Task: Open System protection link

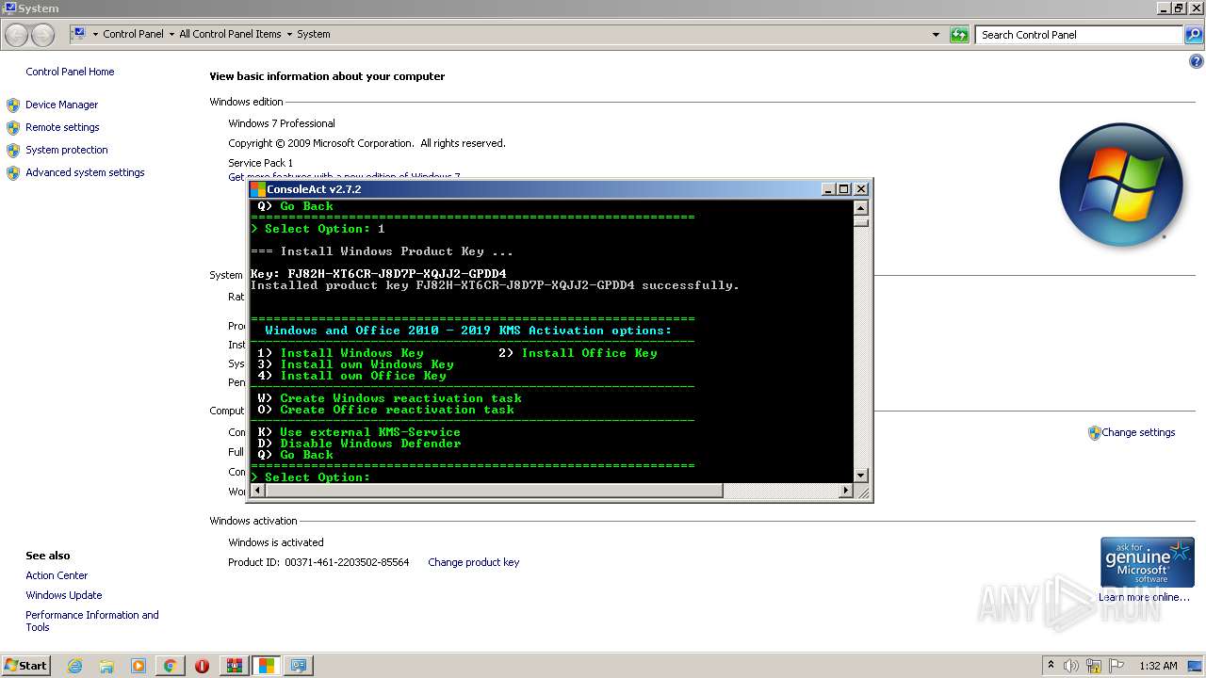Action: coord(66,150)
